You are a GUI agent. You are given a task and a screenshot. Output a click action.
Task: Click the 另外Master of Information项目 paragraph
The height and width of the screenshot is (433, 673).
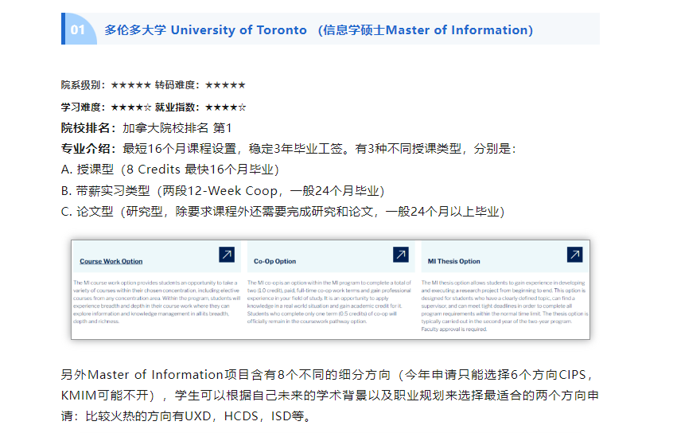click(329, 396)
